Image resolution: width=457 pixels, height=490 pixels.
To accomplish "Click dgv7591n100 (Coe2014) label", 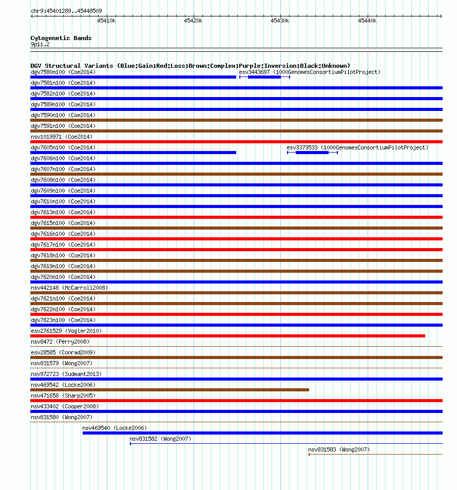I will [x=63, y=126].
